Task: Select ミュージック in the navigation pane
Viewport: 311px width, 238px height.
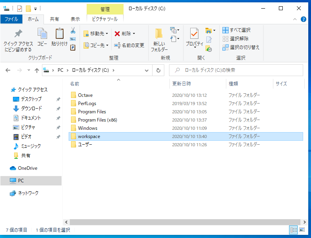Action: point(31,146)
